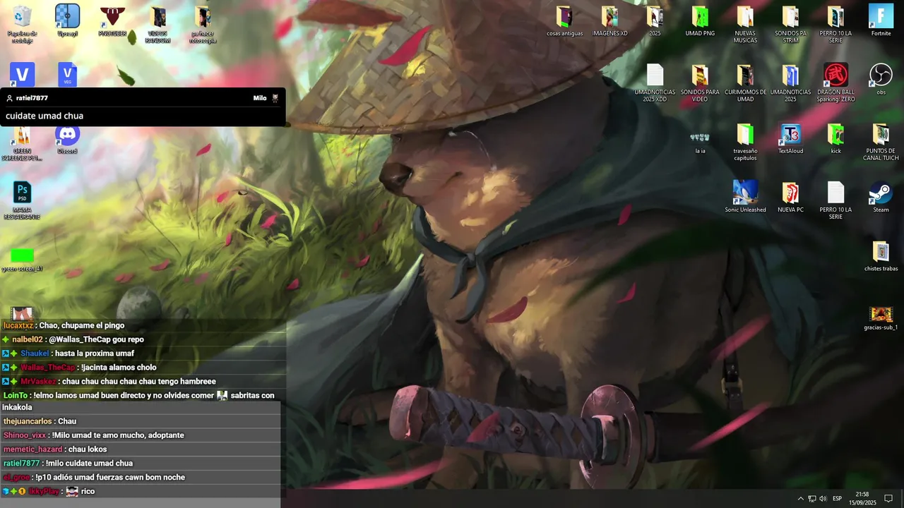This screenshot has width=904, height=508.
Task: Select the blue VEG file icon
Action: pos(67,74)
